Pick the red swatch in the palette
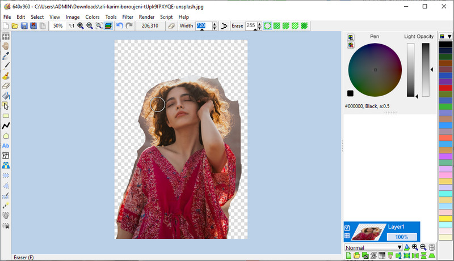This screenshot has height=261, width=454. click(445, 88)
